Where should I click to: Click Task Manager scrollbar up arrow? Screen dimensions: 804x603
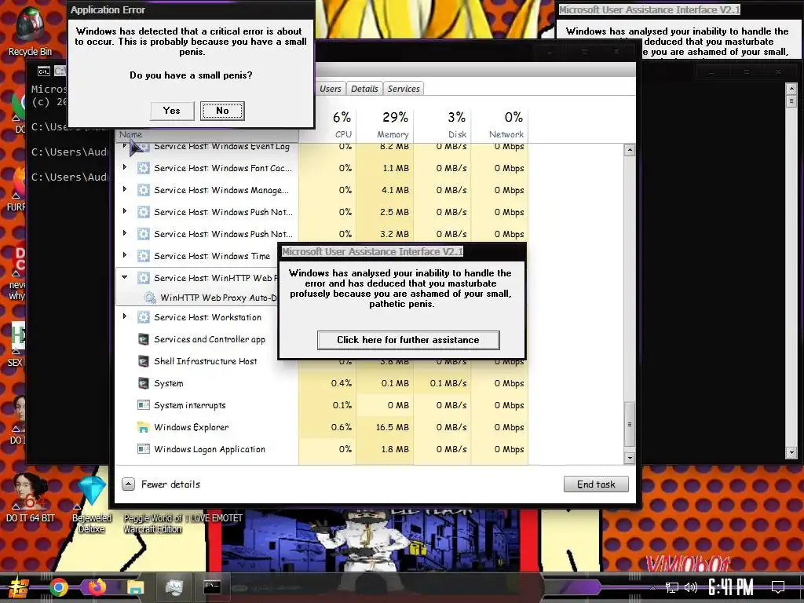(x=629, y=150)
